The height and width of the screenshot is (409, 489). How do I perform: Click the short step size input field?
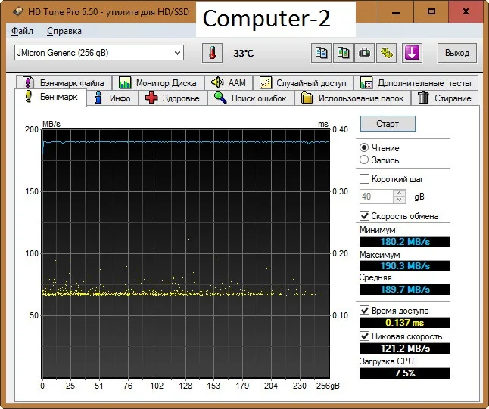[x=375, y=197]
